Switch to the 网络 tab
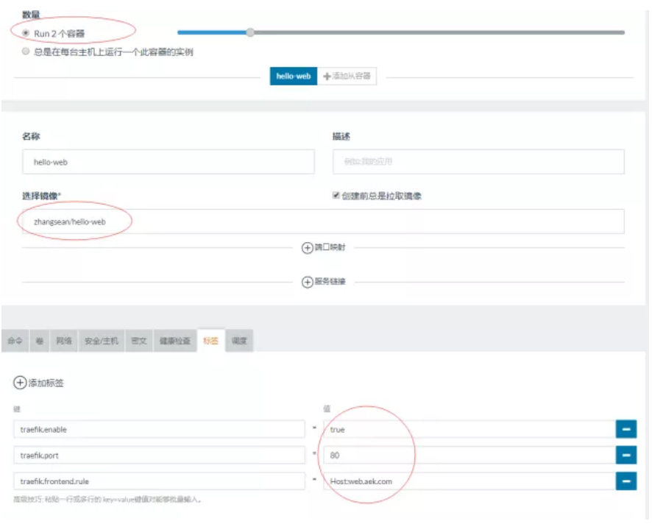This screenshot has width=652, height=524. pos(63,341)
